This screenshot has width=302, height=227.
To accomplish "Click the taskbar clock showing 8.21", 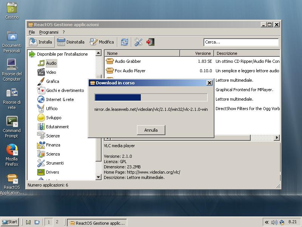I will [x=293, y=222].
